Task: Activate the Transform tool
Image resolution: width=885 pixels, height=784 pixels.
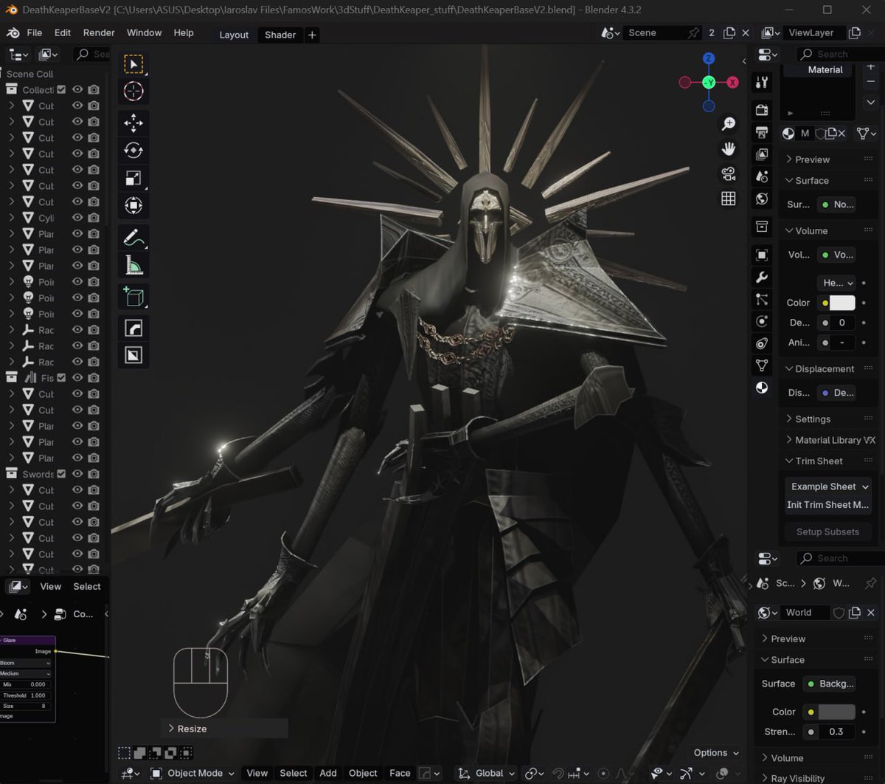Action: [x=133, y=205]
